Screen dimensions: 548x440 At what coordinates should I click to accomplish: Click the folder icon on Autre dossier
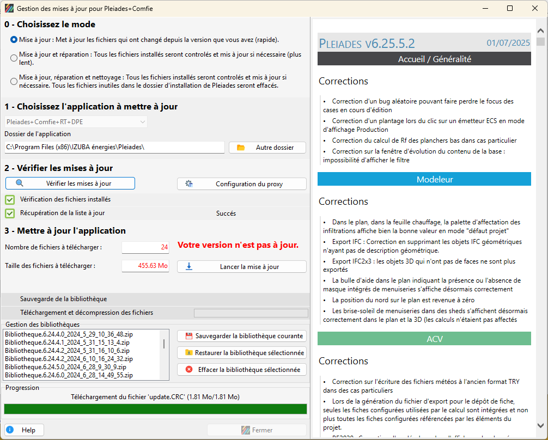point(241,148)
